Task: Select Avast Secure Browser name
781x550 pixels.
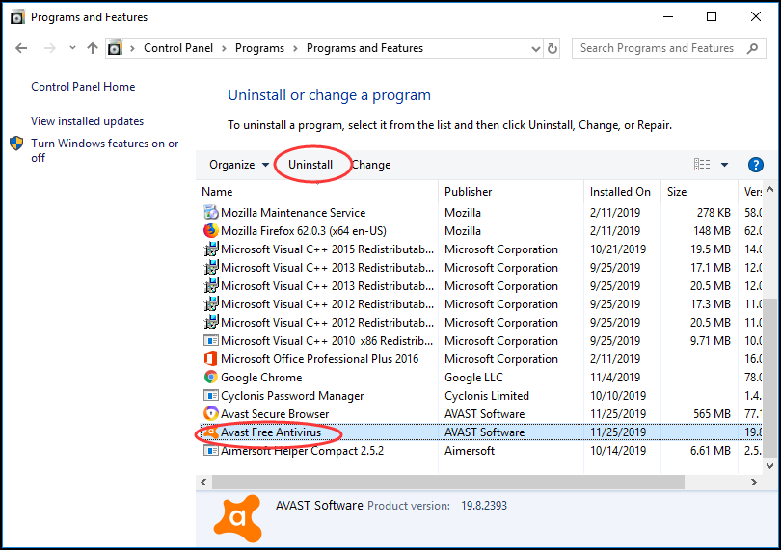Action: (275, 413)
